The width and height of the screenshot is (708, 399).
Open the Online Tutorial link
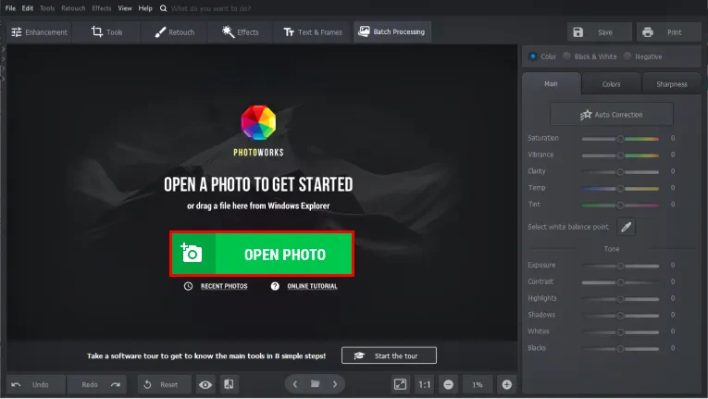(312, 286)
